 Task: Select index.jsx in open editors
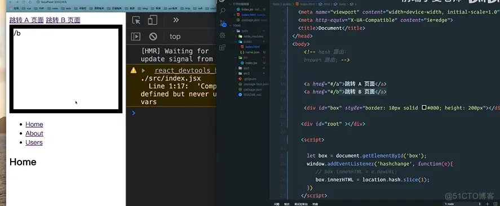click(247, 10)
